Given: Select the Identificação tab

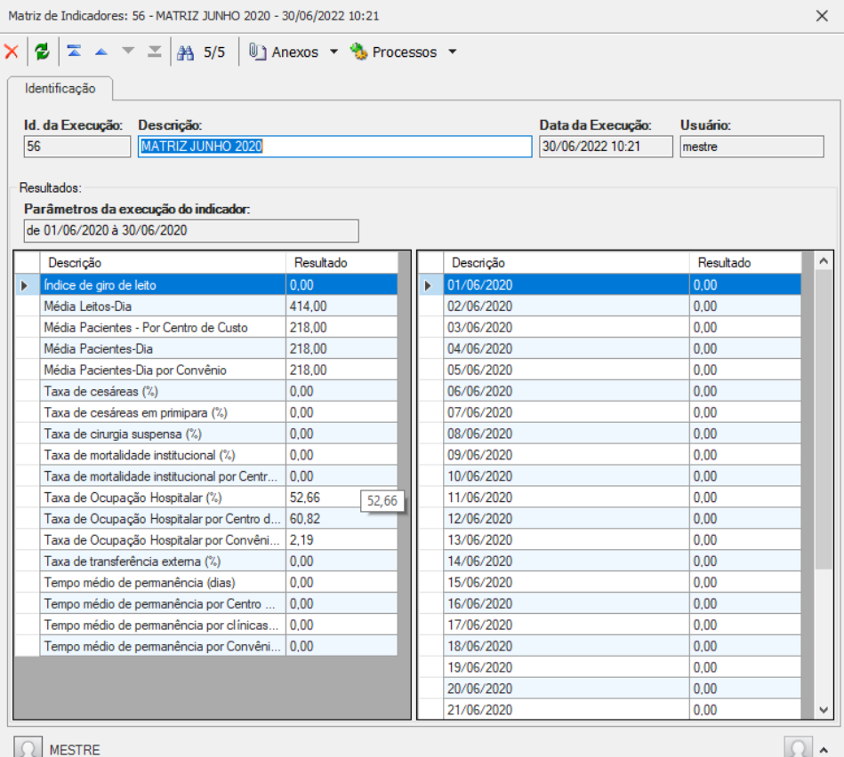Looking at the screenshot, I should click(x=60, y=89).
